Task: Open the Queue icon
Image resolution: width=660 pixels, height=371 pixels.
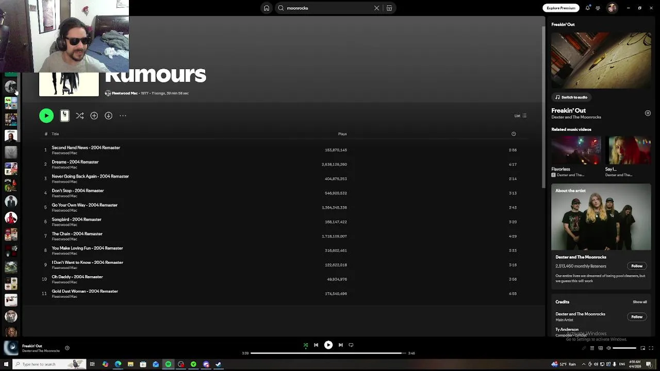Action: click(x=592, y=348)
